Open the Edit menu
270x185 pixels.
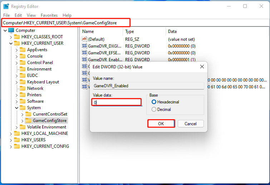(18, 15)
